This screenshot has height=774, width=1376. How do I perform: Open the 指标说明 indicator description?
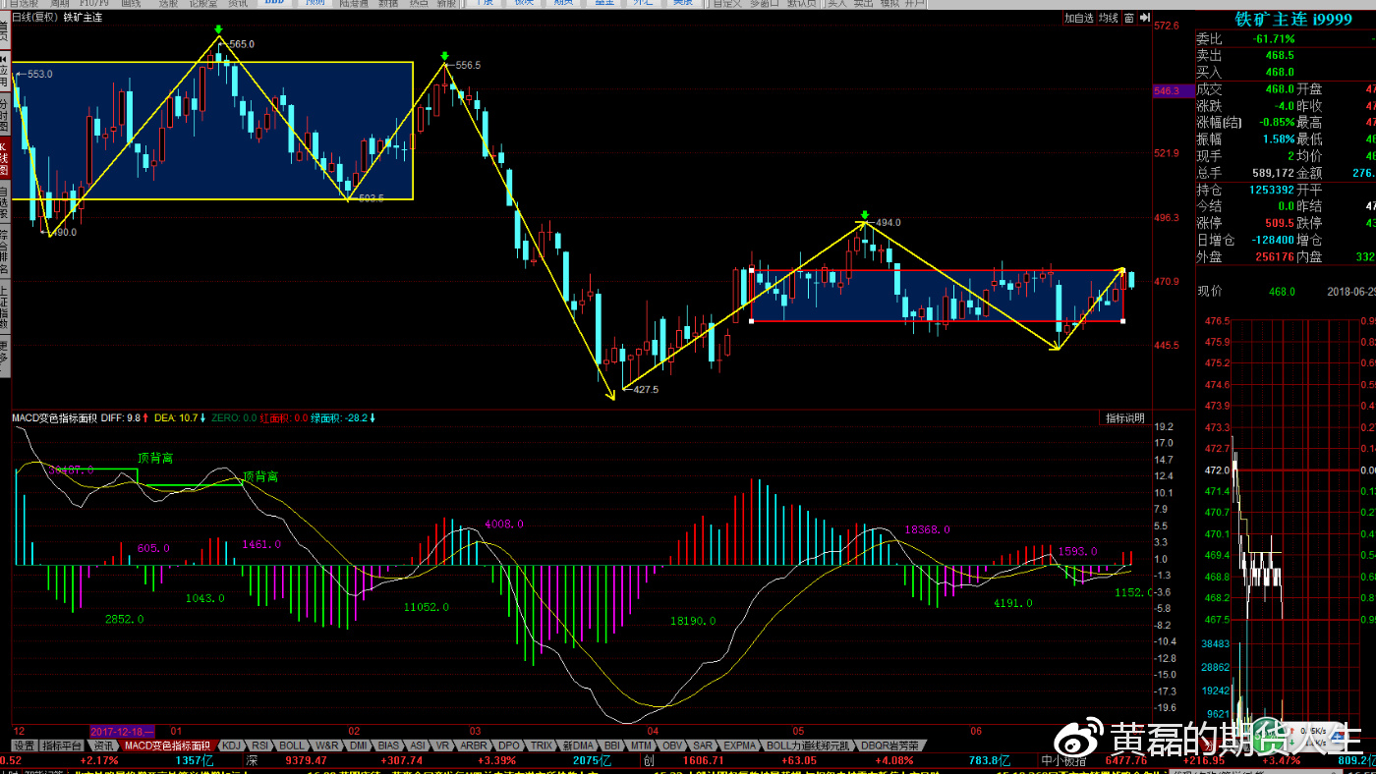[1124, 417]
